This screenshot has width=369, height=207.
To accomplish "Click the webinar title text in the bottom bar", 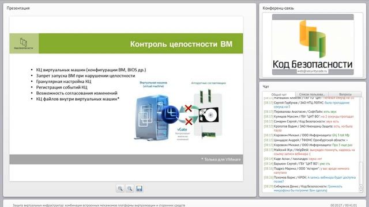I will 99,205.
